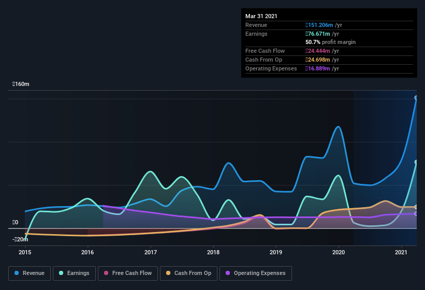Click the Mar 31 2021 tooltip header
Screen dimensions: 425x290
[261, 16]
